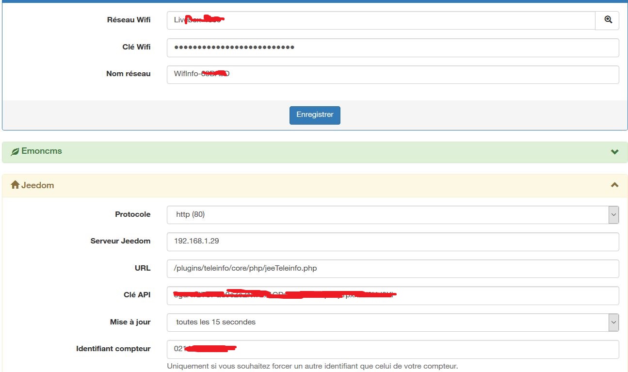Click the Wifi network search magnifier icon

pyautogui.click(x=608, y=20)
